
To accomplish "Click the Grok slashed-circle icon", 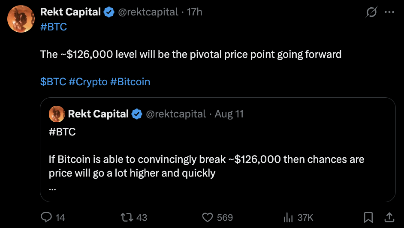I will click(371, 12).
